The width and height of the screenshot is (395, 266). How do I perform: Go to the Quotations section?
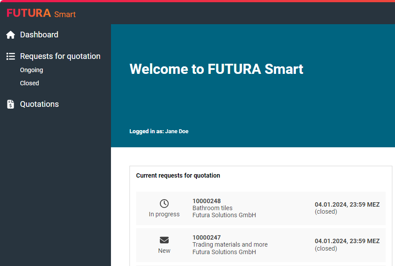(39, 104)
